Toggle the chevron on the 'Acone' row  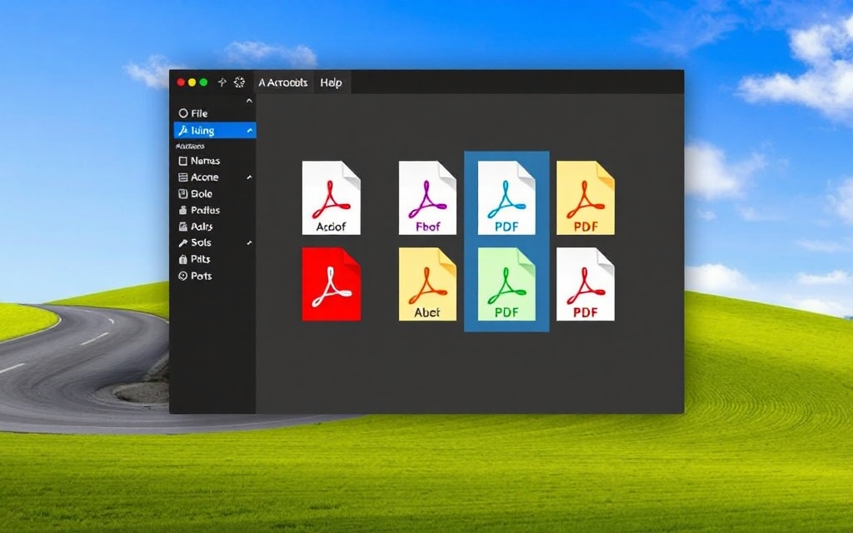pos(249,177)
